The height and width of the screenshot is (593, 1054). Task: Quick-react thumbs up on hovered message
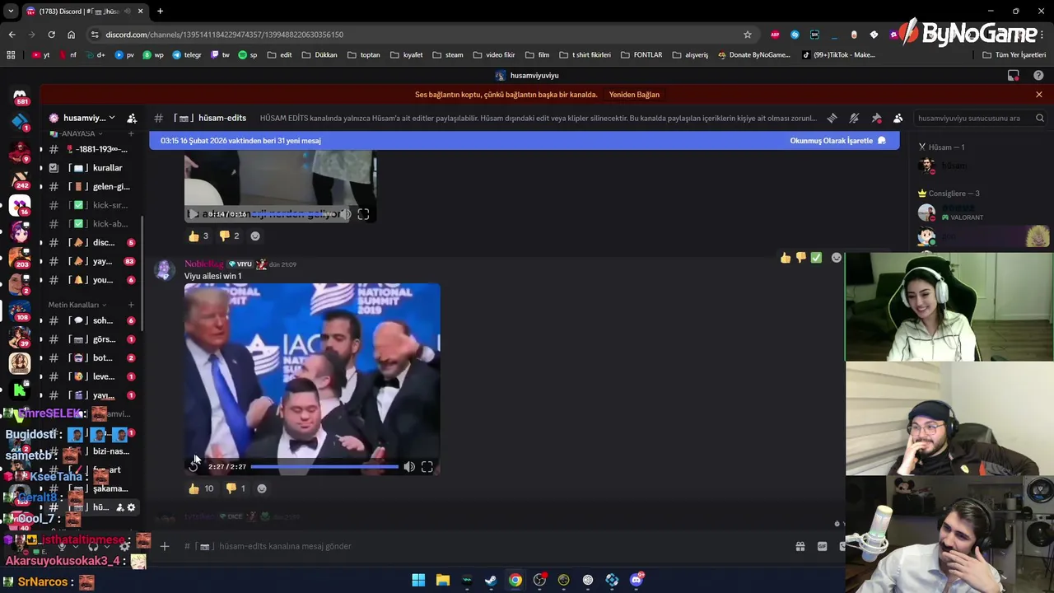tap(786, 258)
